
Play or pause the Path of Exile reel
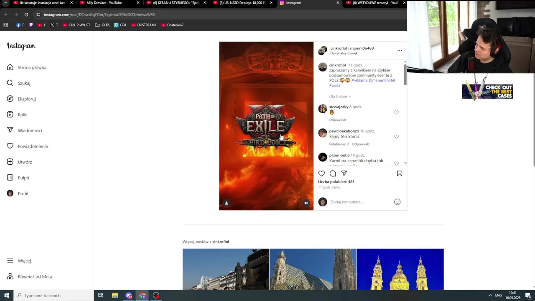click(x=266, y=126)
